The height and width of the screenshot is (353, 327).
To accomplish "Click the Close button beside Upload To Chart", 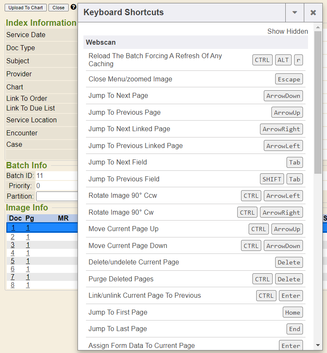I will pos(59,8).
